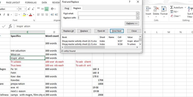193x97 pixels.
Task: Toggle middle vertical alignment button
Action: pos(42,9)
